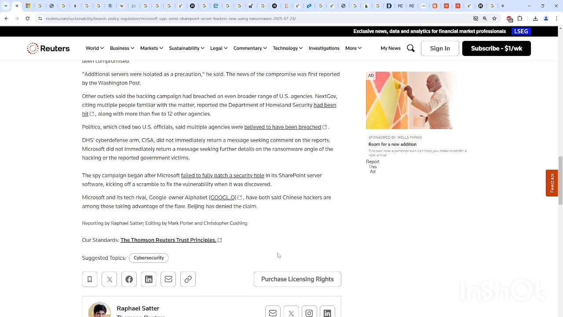Open the Reuters site search icon
Image resolution: width=563 pixels, height=317 pixels.
[410, 48]
